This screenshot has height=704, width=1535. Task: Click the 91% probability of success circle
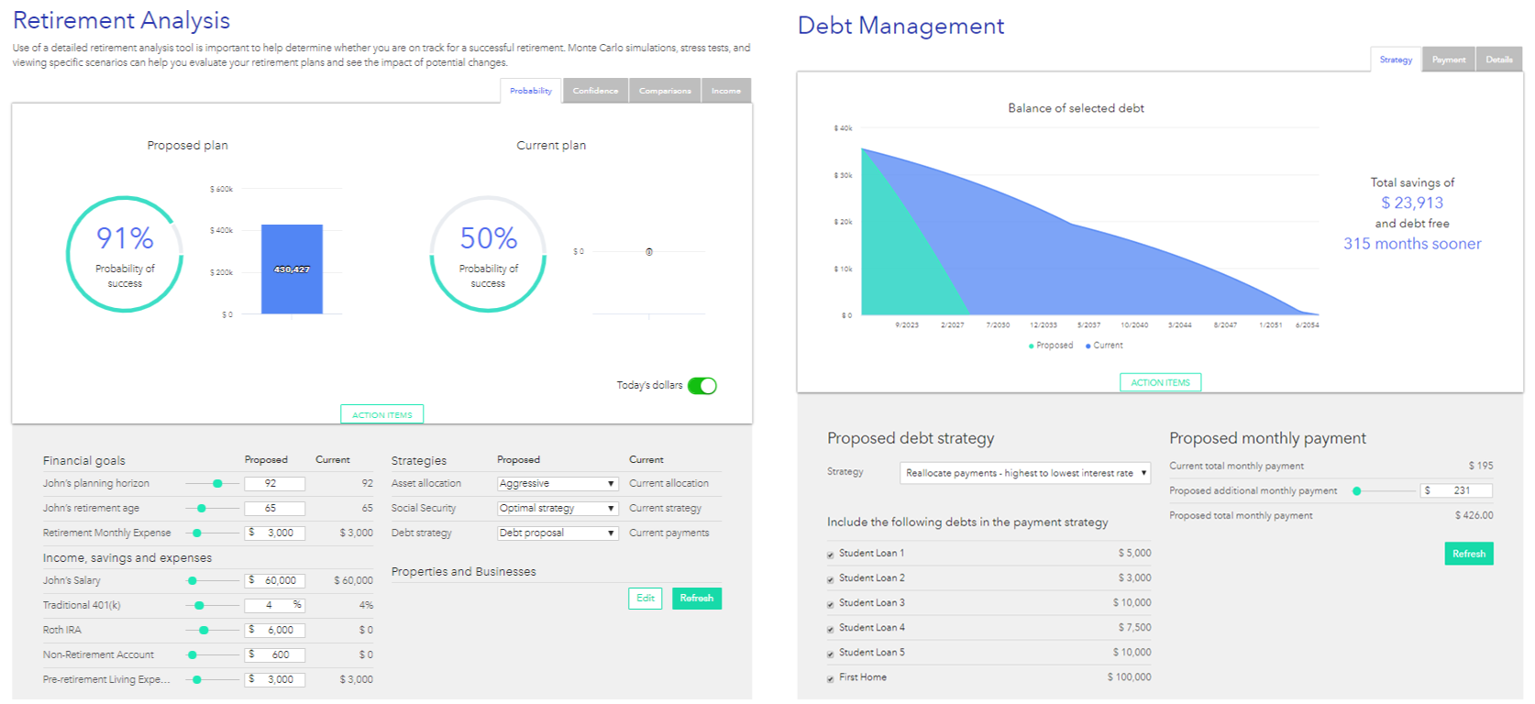tap(125, 254)
